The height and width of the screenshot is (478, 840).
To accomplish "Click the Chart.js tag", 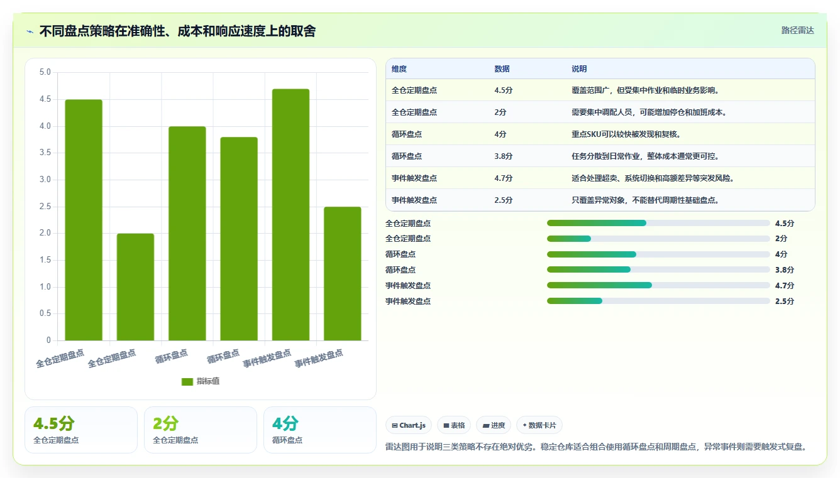I will (409, 425).
